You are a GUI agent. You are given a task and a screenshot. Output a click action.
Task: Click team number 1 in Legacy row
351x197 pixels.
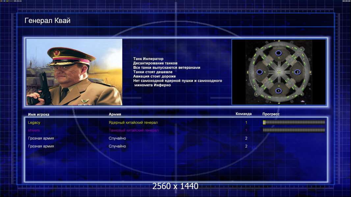pyautogui.click(x=246, y=122)
